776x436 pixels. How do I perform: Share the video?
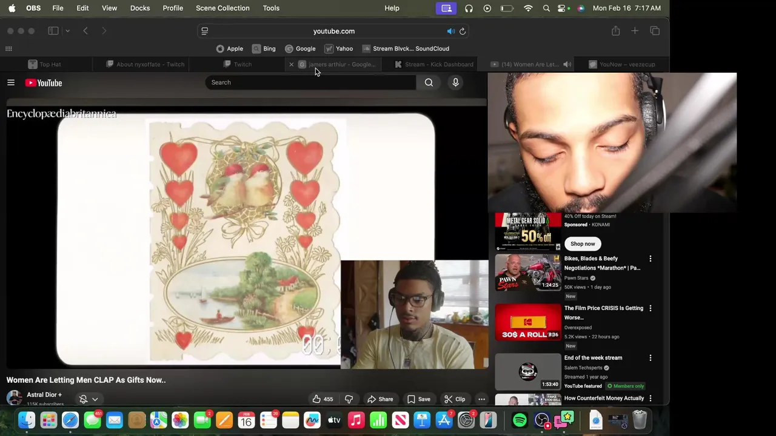[x=380, y=399]
